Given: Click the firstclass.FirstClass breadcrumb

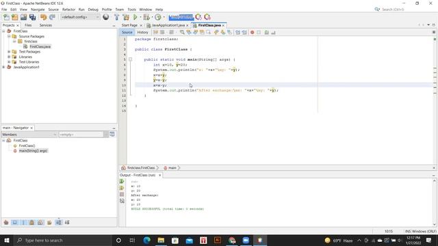Looking at the screenshot, I should 140,168.
